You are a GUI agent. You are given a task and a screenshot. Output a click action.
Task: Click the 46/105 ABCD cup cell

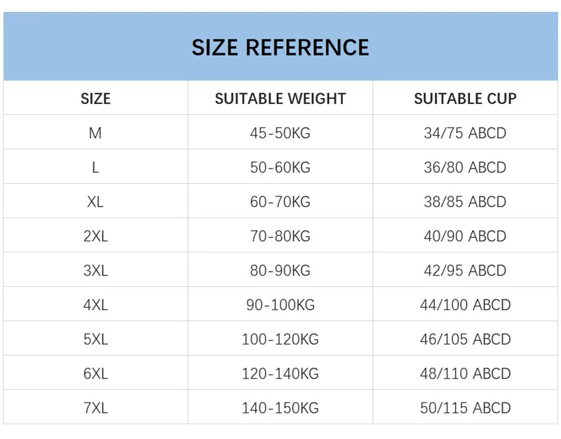point(465,339)
